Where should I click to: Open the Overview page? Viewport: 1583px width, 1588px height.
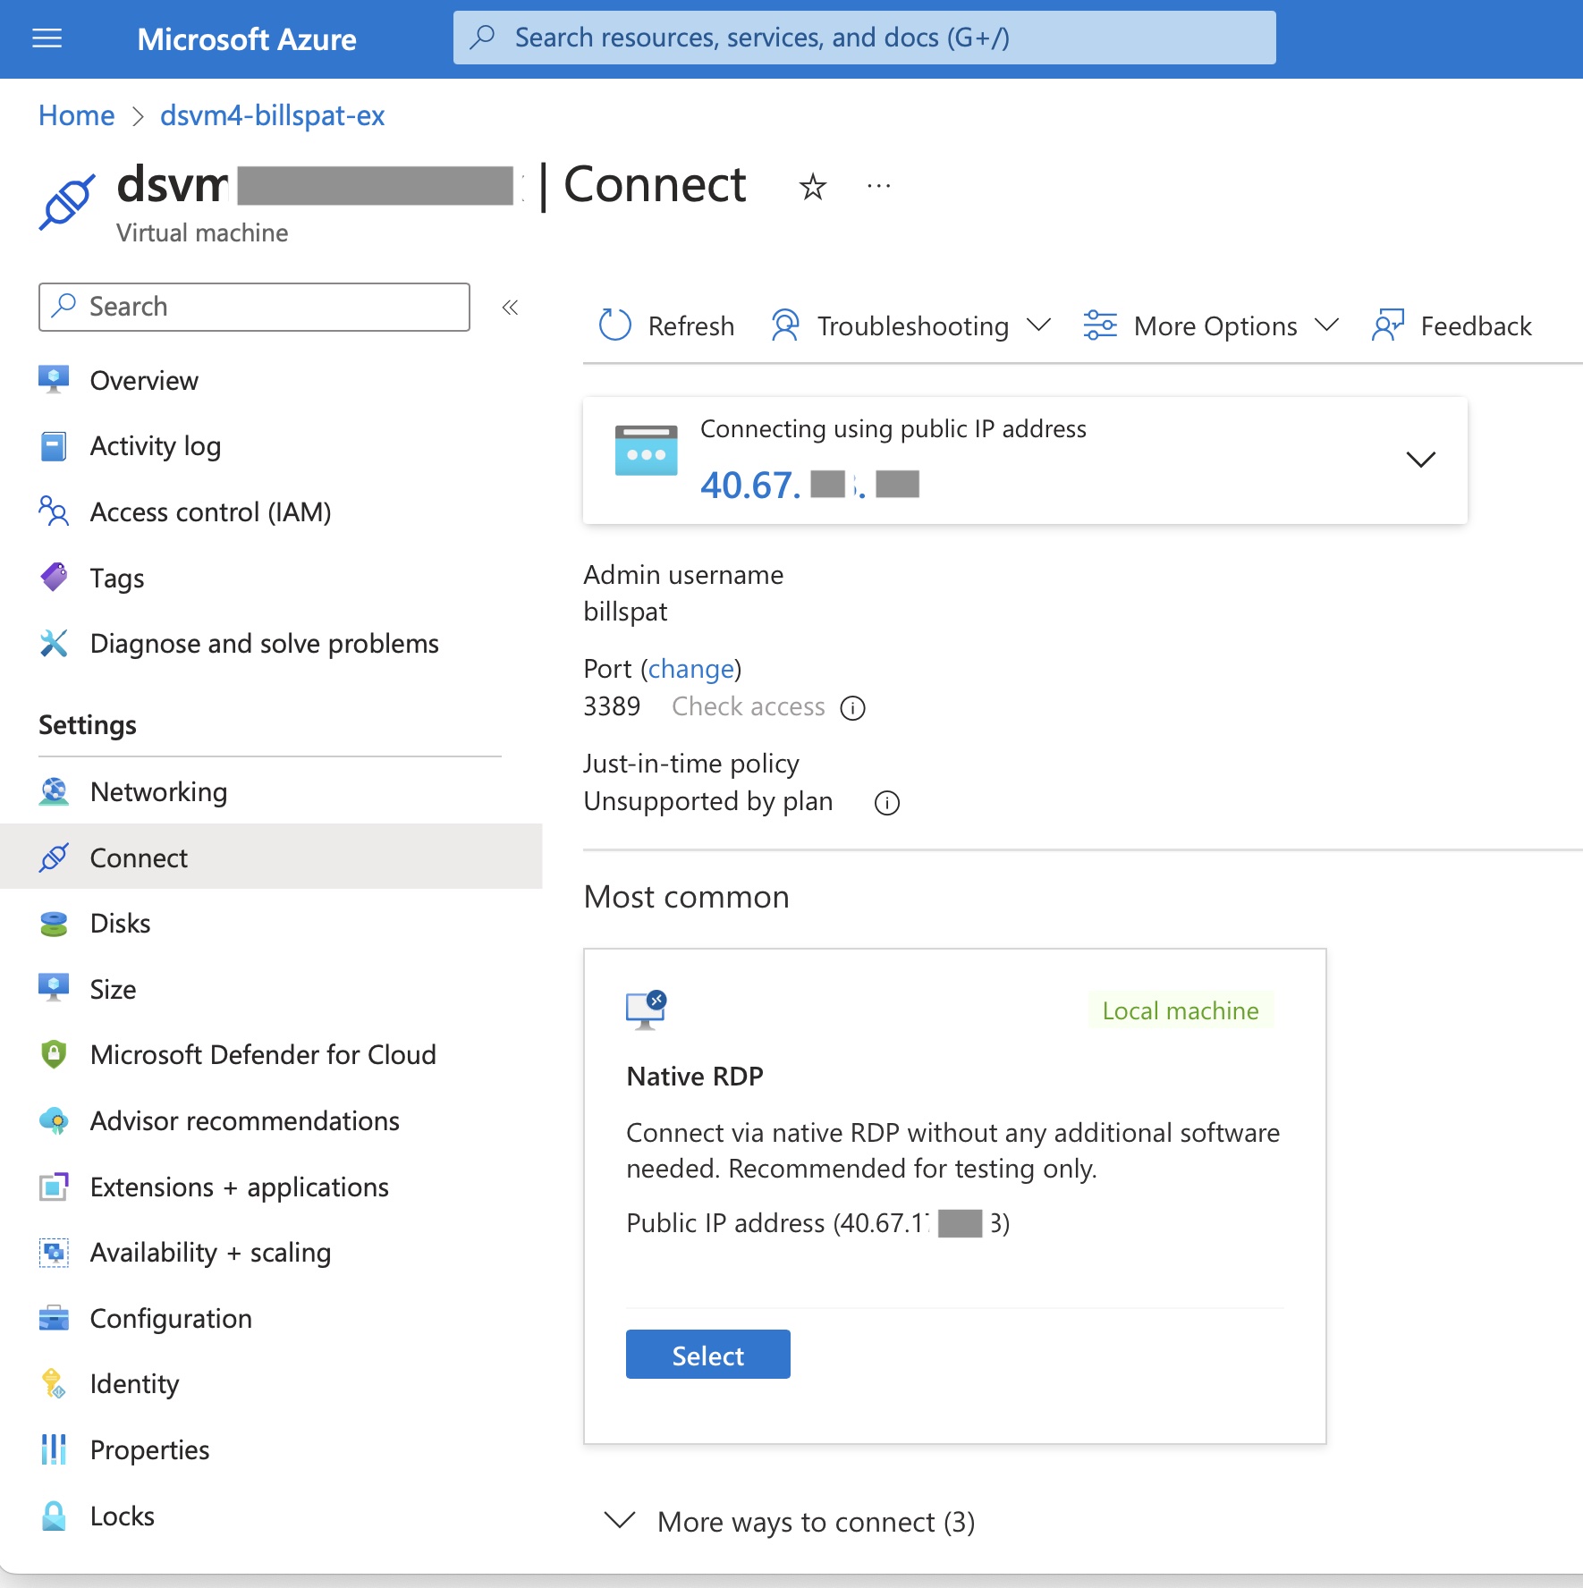[144, 380]
